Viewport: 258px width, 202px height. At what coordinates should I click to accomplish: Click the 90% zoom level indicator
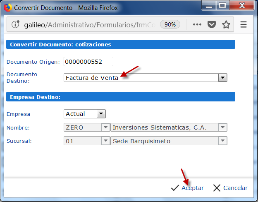[x=170, y=24]
